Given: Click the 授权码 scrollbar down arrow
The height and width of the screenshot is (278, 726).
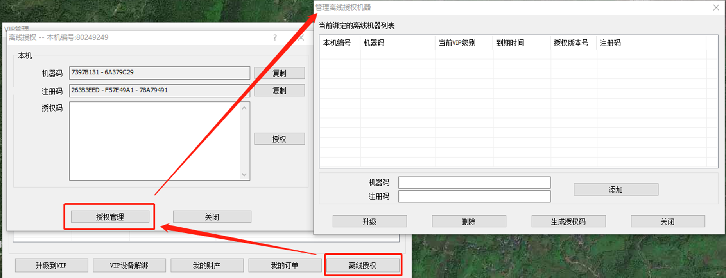Looking at the screenshot, I should (x=244, y=175).
